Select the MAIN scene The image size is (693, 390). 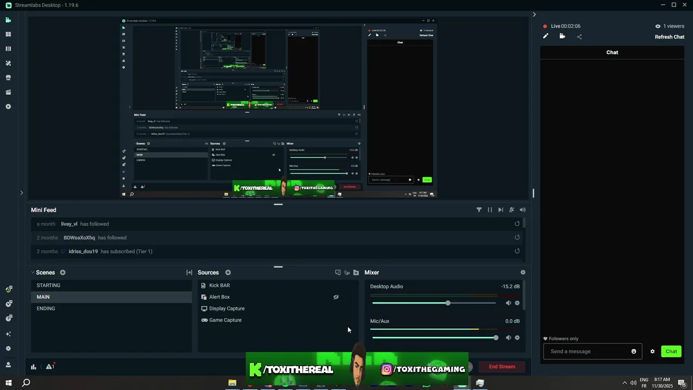click(112, 297)
